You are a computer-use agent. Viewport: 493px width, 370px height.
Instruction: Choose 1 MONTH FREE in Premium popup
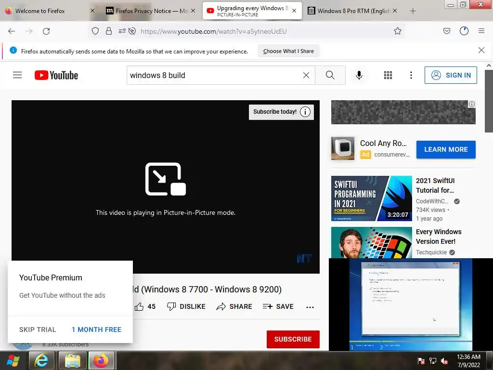96,330
